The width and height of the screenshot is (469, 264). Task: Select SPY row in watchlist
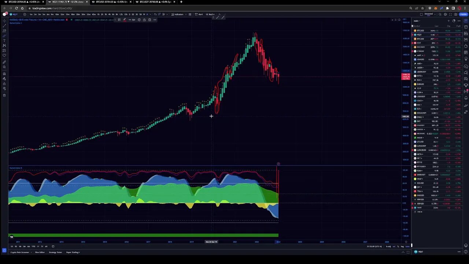coord(437,187)
